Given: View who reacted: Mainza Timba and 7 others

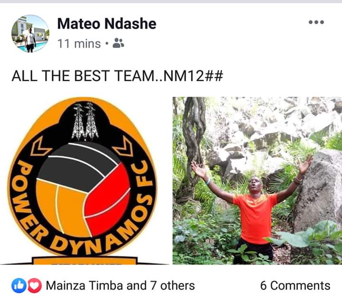Looking at the screenshot, I should pos(120,285).
